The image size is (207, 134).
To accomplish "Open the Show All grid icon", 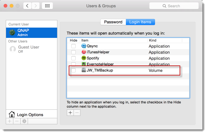I will (x=47, y=6).
